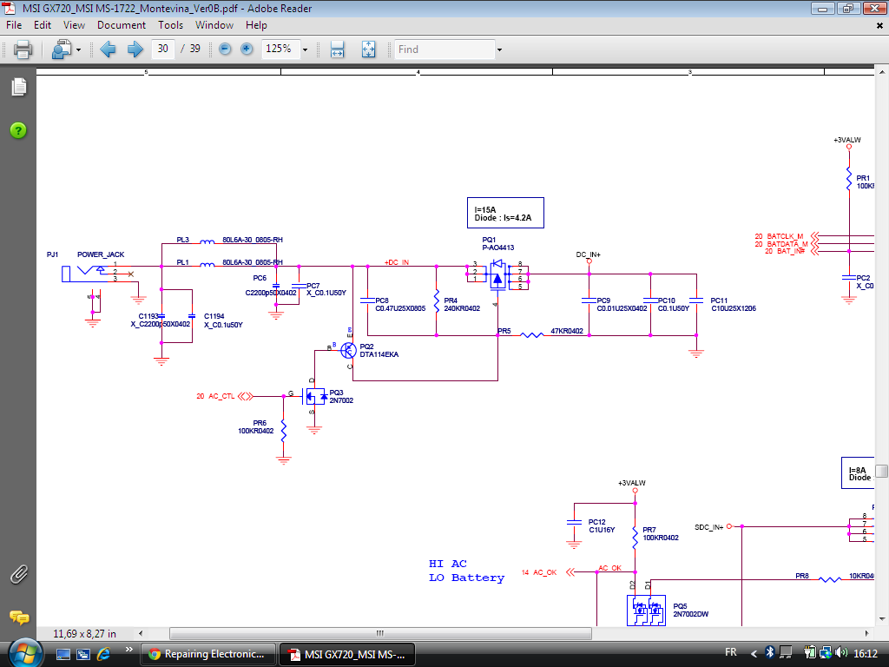
Task: Click the vertical scrollbar thumb
Action: coord(882,472)
